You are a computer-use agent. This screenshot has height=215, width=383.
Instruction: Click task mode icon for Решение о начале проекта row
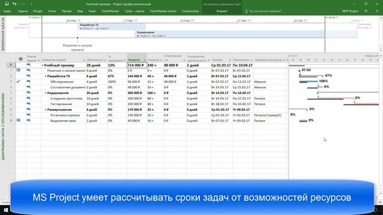pyautogui.click(x=29, y=70)
